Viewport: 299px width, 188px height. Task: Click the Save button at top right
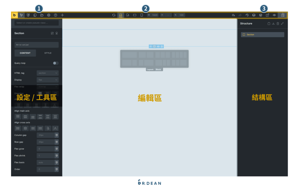click(283, 15)
